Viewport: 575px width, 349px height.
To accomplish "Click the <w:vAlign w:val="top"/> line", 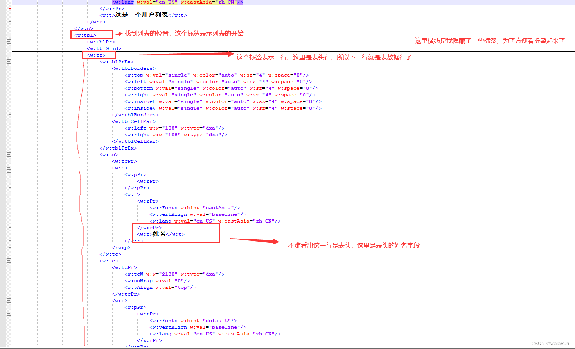I will [x=160, y=287].
